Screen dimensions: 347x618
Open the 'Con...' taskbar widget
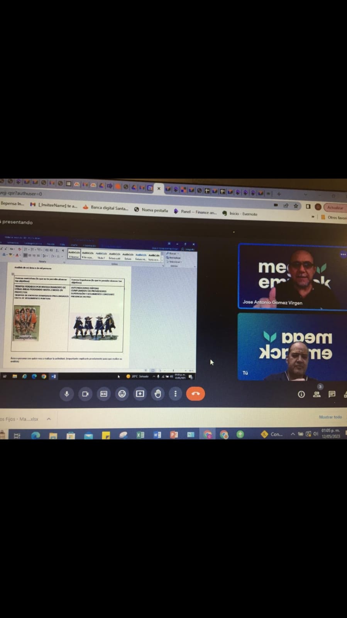272,434
